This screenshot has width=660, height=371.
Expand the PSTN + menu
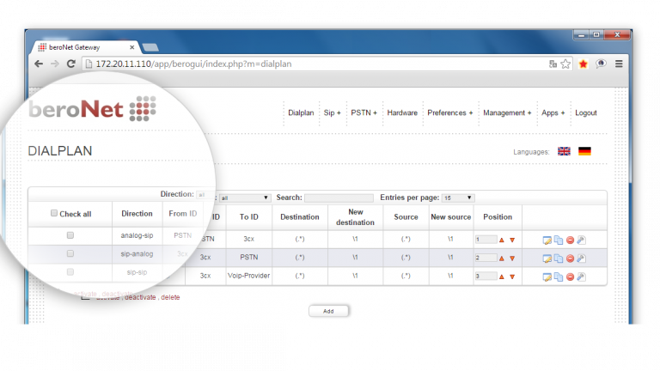click(x=364, y=113)
